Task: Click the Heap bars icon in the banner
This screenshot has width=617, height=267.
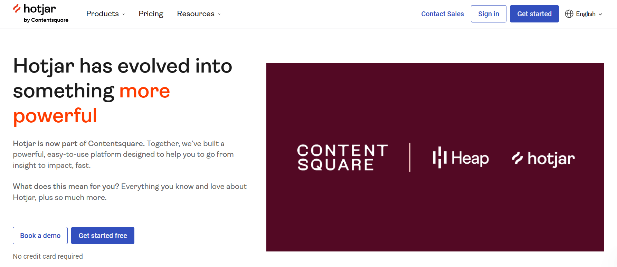Action: [x=439, y=158]
